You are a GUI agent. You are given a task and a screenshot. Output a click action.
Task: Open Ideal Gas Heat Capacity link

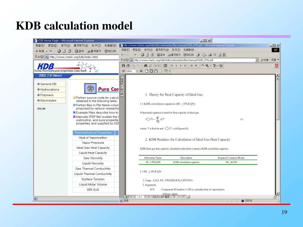click(x=93, y=148)
